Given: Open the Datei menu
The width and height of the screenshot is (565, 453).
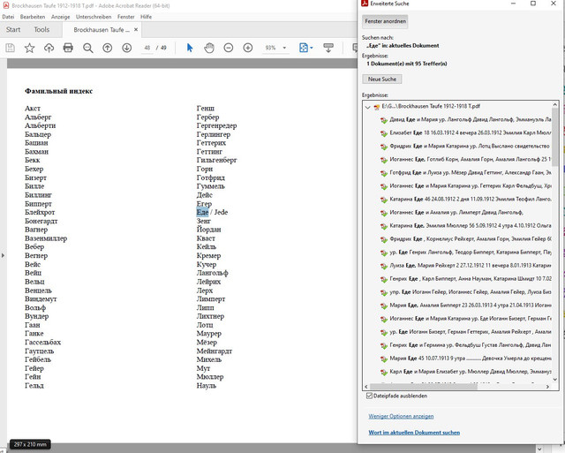Looking at the screenshot, I should (8, 17).
